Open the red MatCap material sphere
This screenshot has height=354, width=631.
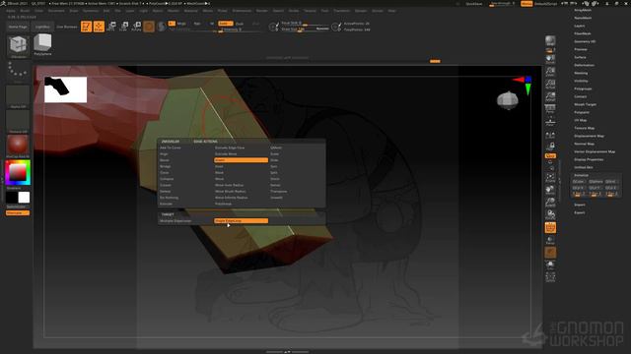pyautogui.click(x=18, y=146)
